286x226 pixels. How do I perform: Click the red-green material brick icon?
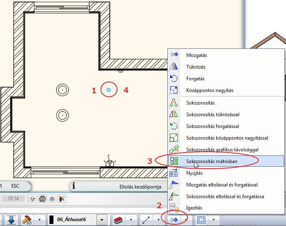pos(118,220)
